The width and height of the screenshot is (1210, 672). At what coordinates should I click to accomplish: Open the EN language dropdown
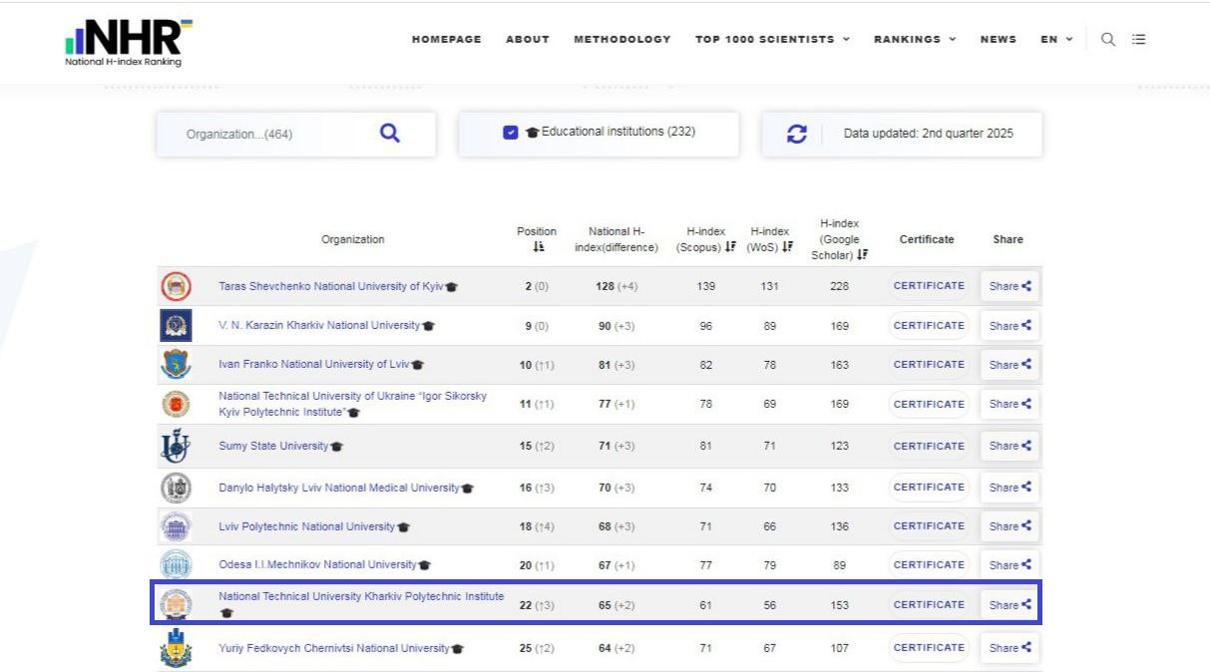(x=1056, y=40)
